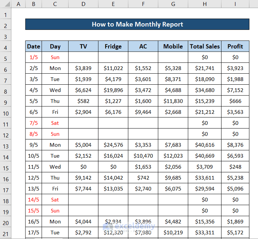Click the Day header cell
The width and height of the screenshot is (258, 239).
click(x=55, y=46)
